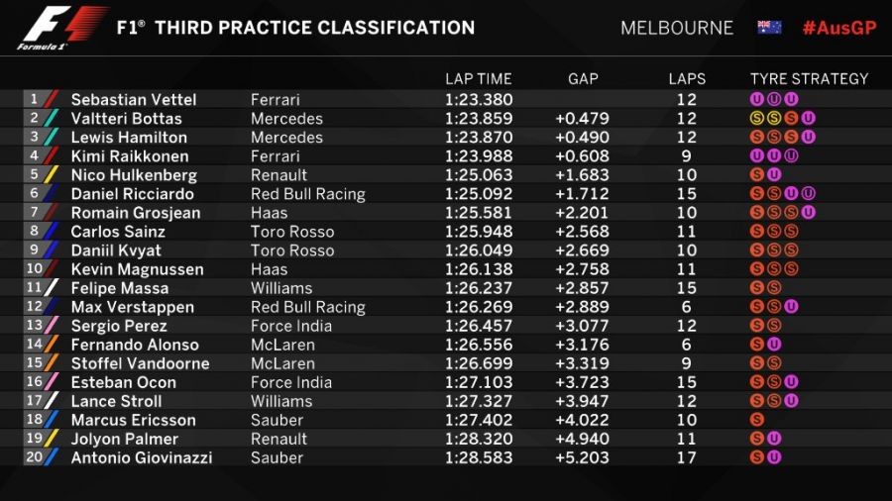
Task: Open driver Lewis Hamilton's name
Action: coord(129,138)
